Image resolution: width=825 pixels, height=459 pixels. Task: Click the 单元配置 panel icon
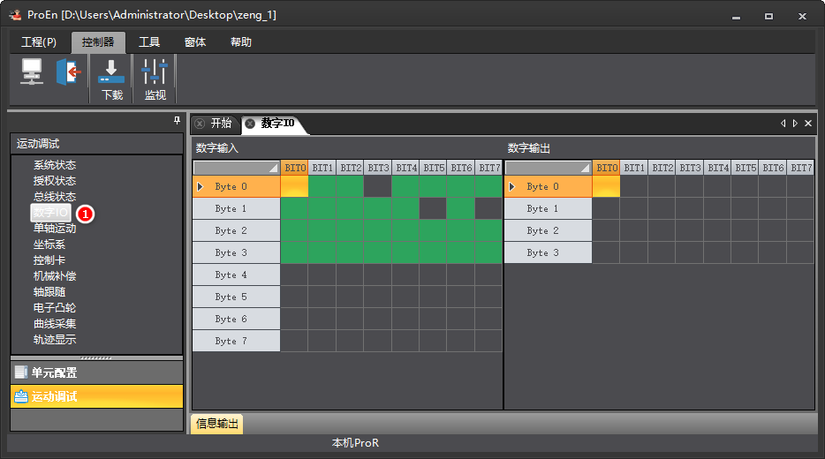point(21,372)
